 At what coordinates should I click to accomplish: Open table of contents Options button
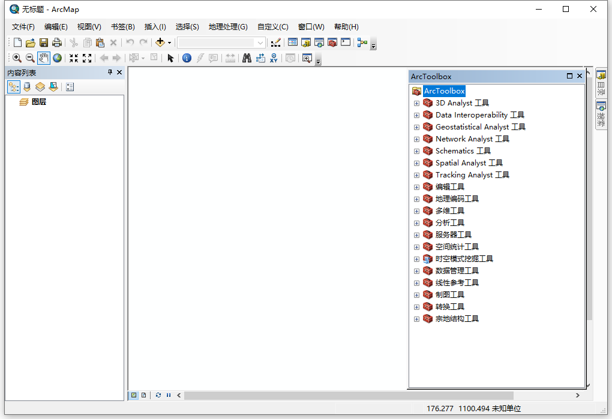pyautogui.click(x=70, y=87)
